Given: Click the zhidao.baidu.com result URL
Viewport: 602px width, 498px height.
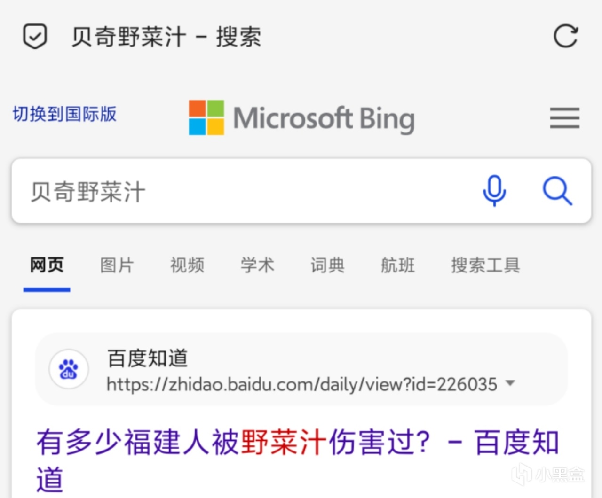Looking at the screenshot, I should point(301,384).
